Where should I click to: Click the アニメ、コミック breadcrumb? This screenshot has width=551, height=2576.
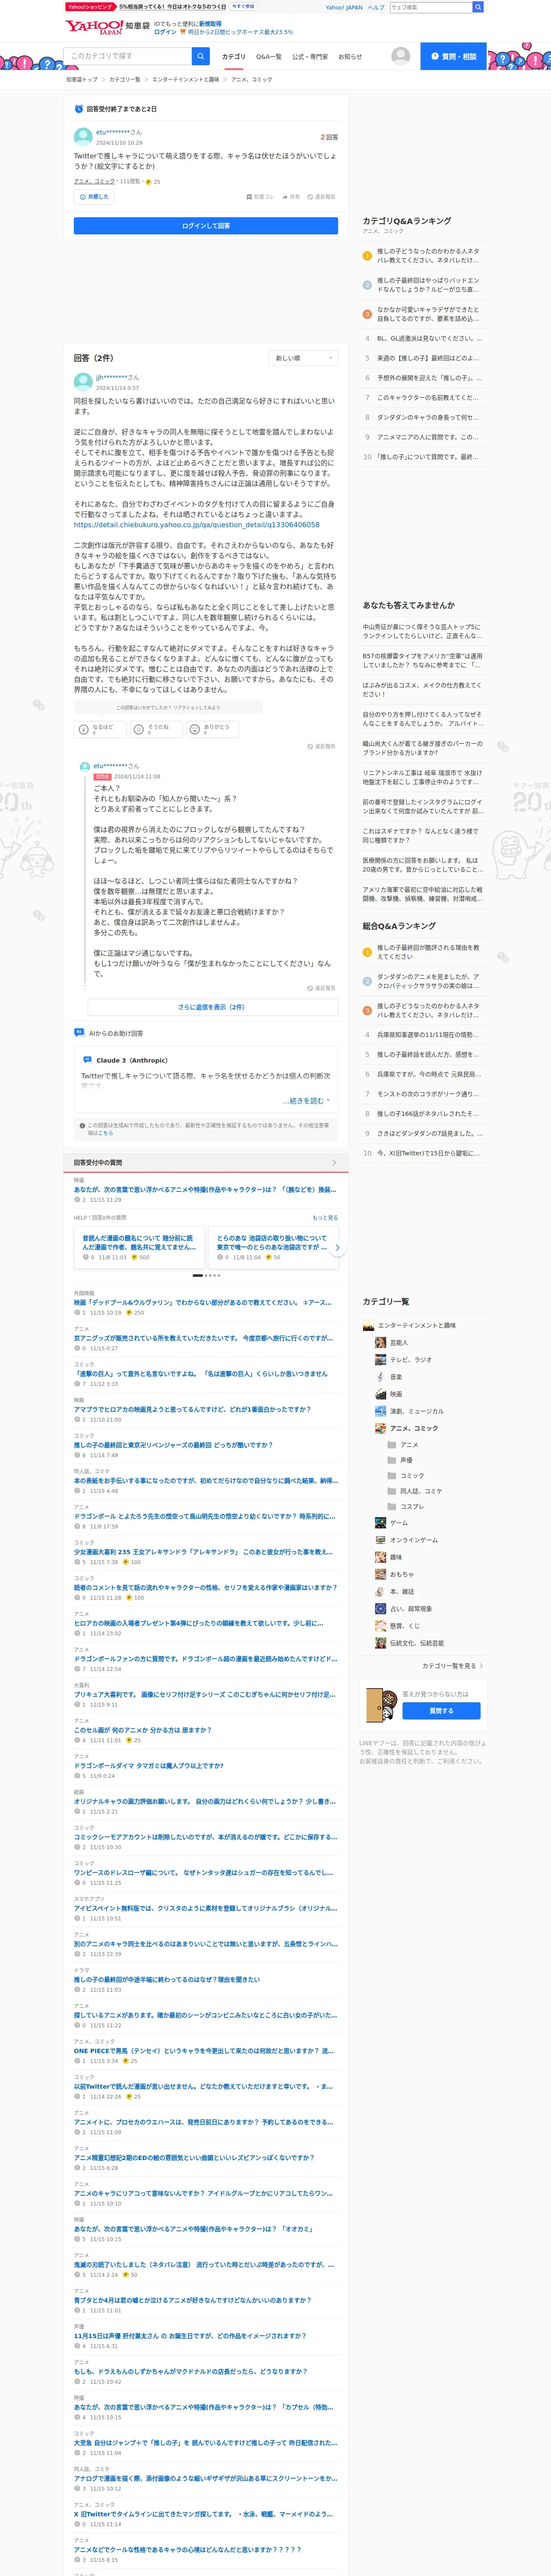pyautogui.click(x=251, y=79)
